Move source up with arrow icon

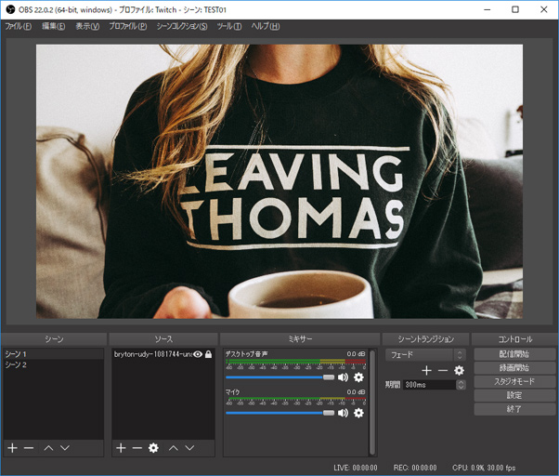(174, 448)
